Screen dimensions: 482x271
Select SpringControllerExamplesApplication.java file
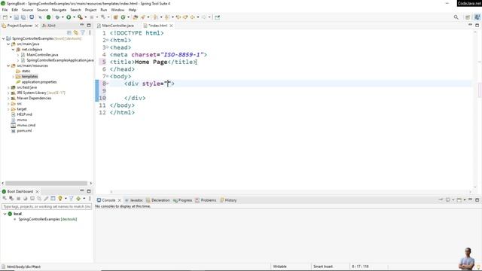[x=60, y=60]
